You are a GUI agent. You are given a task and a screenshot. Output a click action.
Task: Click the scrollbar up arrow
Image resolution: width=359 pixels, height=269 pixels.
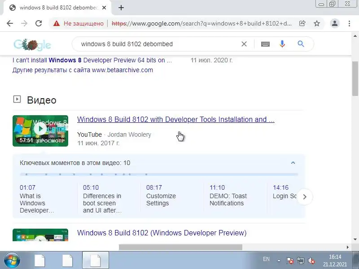(x=355, y=36)
